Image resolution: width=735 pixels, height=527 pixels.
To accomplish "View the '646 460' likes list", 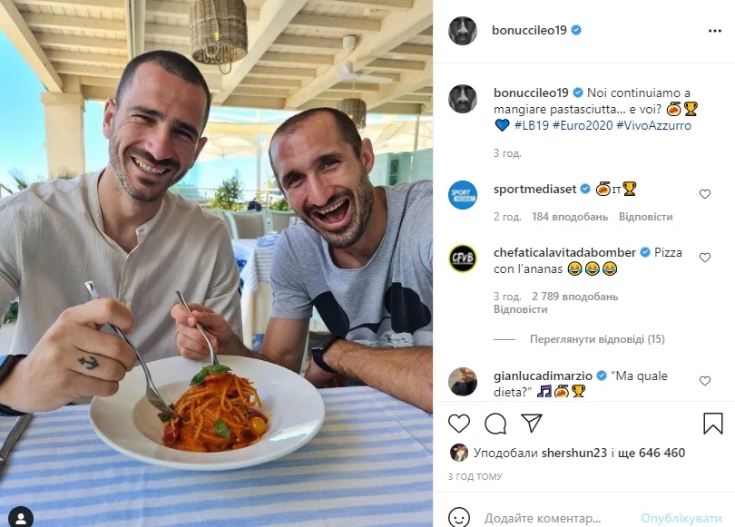I will [x=661, y=453].
